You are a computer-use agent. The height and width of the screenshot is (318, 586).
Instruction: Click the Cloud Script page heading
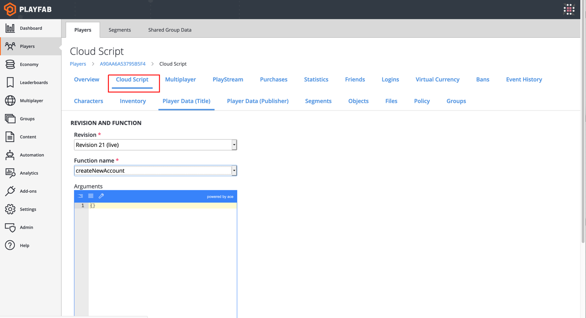97,51
